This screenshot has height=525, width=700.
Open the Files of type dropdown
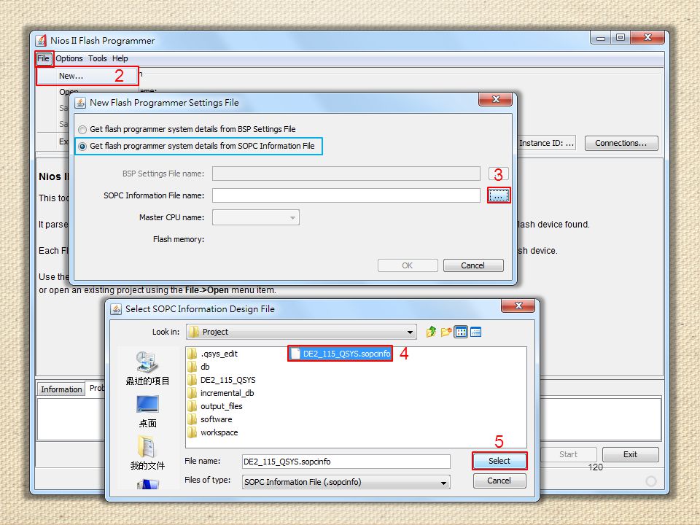pos(346,482)
